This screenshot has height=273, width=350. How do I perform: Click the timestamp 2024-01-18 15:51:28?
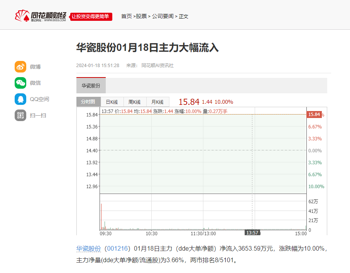pos(98,65)
